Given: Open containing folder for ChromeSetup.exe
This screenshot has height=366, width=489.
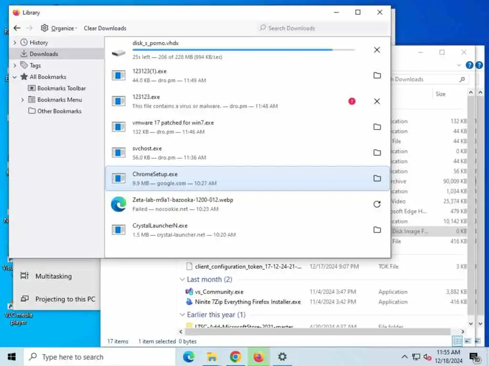Looking at the screenshot, I should [x=377, y=178].
